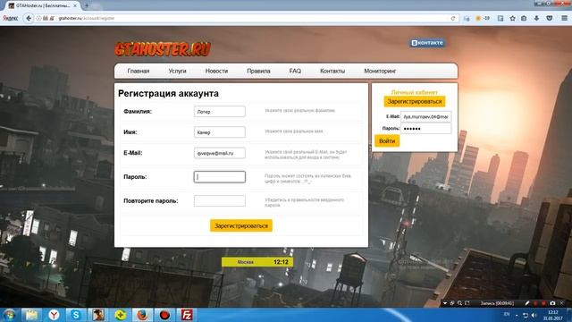This screenshot has height=322, width=572.
Task: Open Yandex Browser from the taskbar
Action: 54,315
